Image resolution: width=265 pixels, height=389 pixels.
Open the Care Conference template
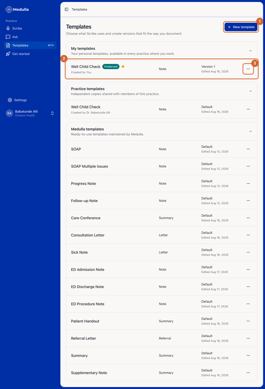tap(162, 218)
